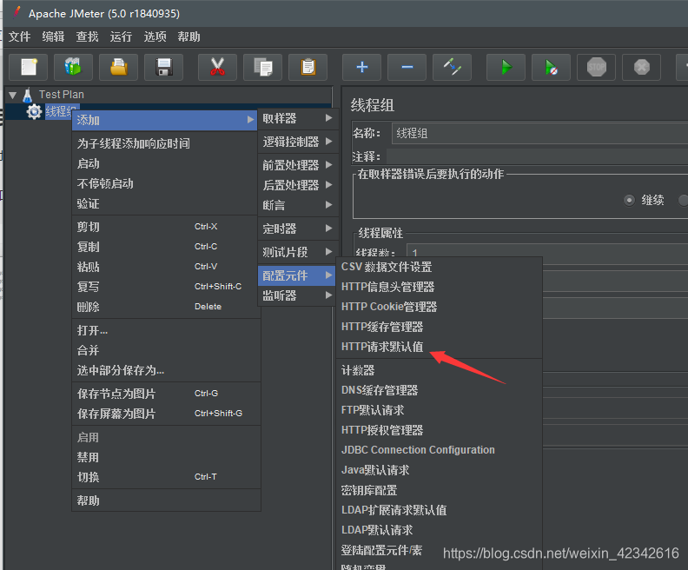Choose DNS缓存管理器
Screen dimensions: 688x570
pyautogui.click(x=440, y=390)
